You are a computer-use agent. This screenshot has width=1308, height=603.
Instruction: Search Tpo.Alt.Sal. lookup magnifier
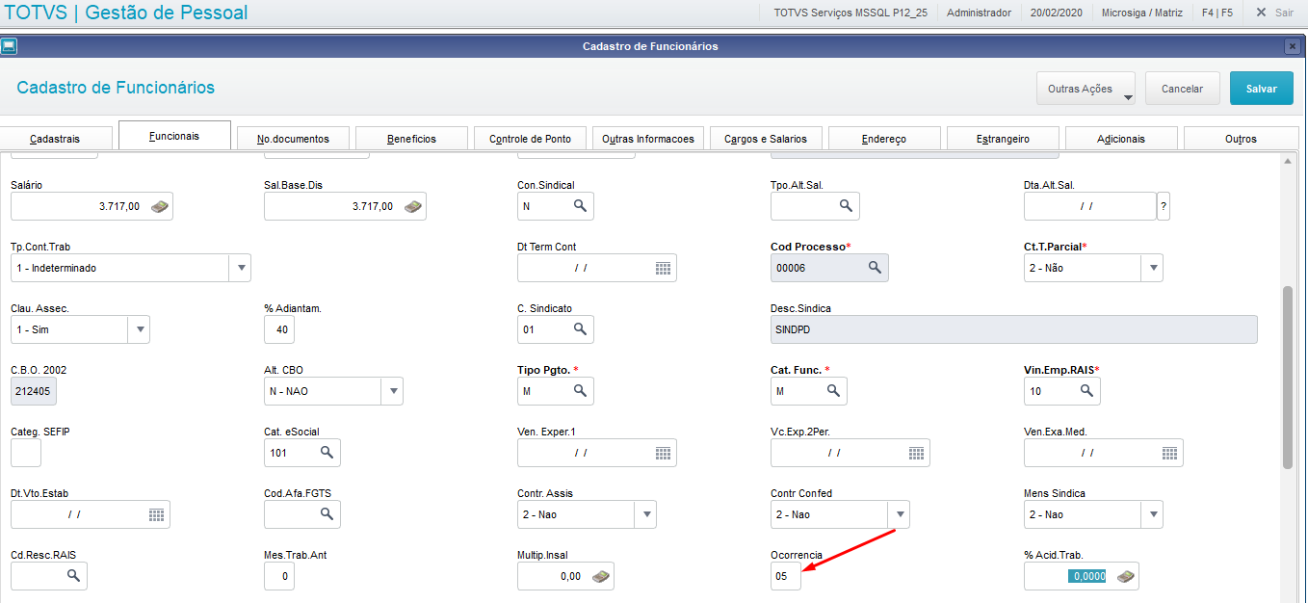point(846,206)
